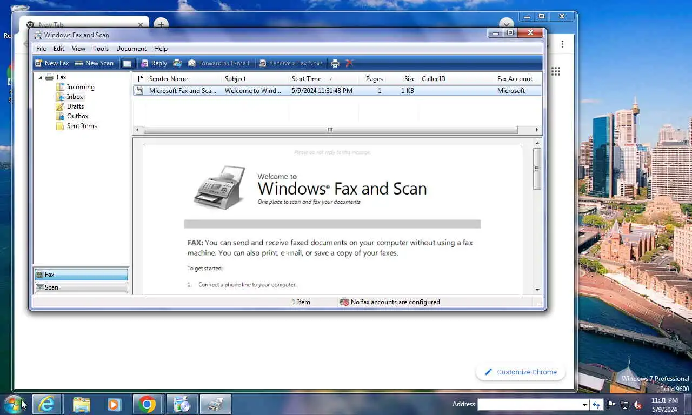This screenshot has width=692, height=415.
Task: Click the New Fax toolbar button
Action: (52, 63)
